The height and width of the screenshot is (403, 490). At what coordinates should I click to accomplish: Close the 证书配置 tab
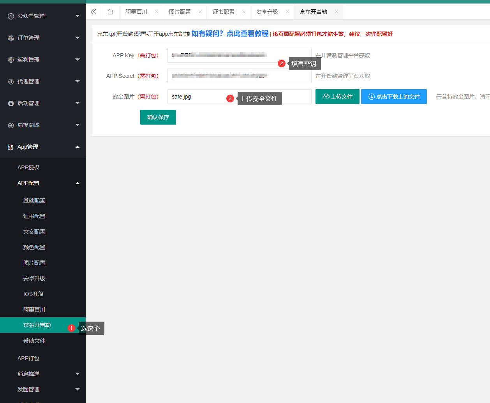[244, 12]
